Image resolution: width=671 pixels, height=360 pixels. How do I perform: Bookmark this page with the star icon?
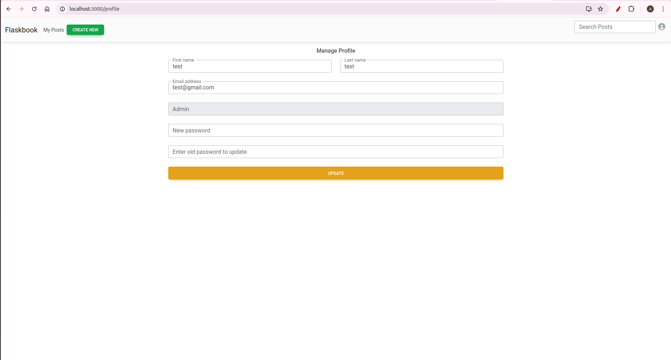pos(600,9)
